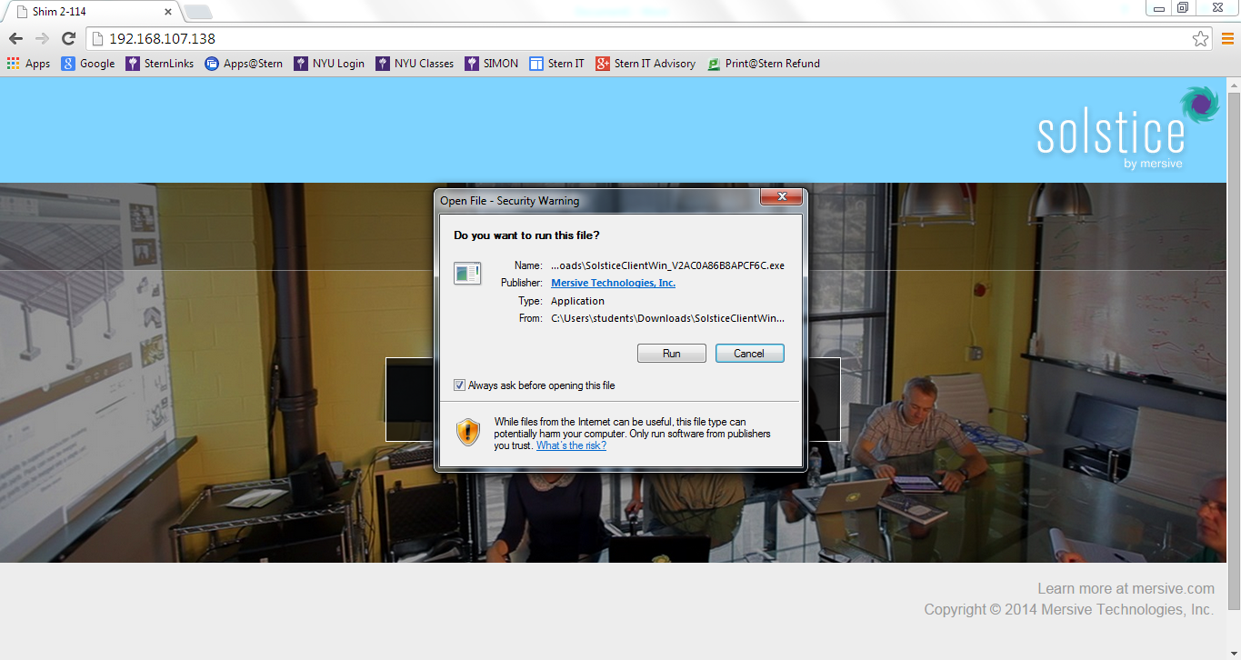The height and width of the screenshot is (660, 1241).
Task: Open the Google bookmark
Action: tap(88, 64)
